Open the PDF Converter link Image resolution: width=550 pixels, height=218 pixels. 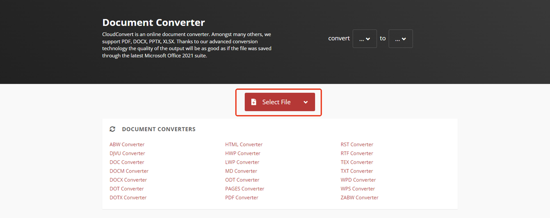pos(242,197)
